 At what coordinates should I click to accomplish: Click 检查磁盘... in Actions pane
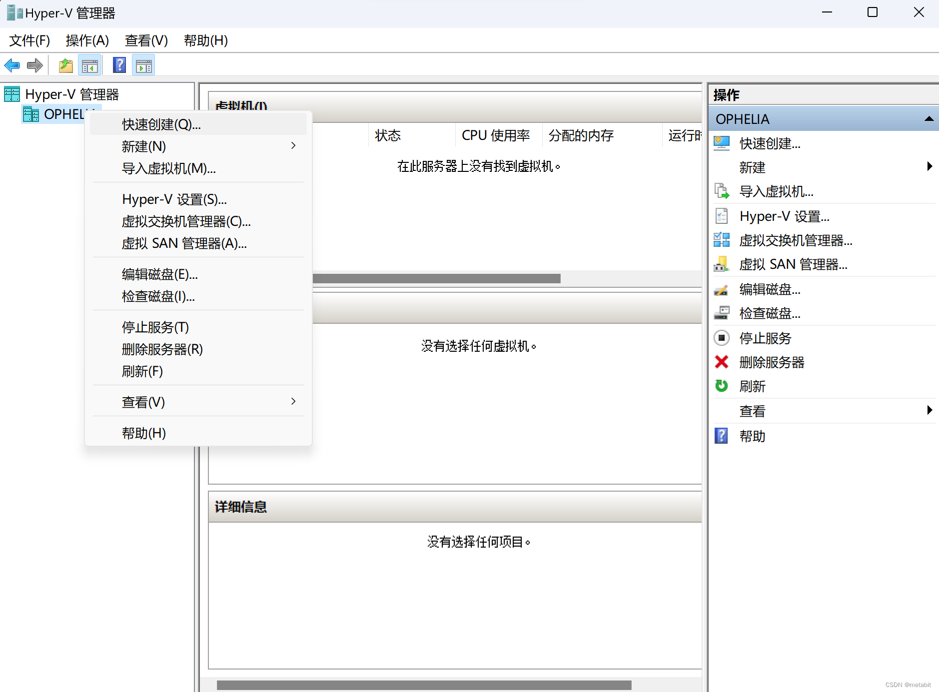click(x=770, y=313)
